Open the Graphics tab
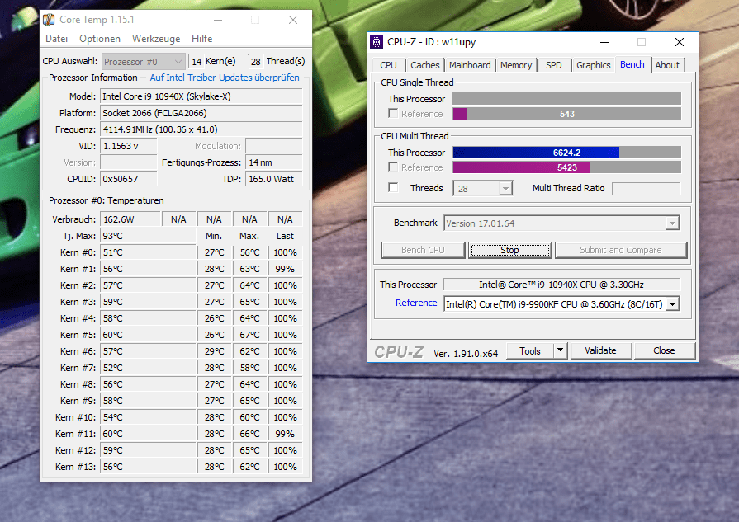This screenshot has width=739, height=522. click(x=594, y=65)
